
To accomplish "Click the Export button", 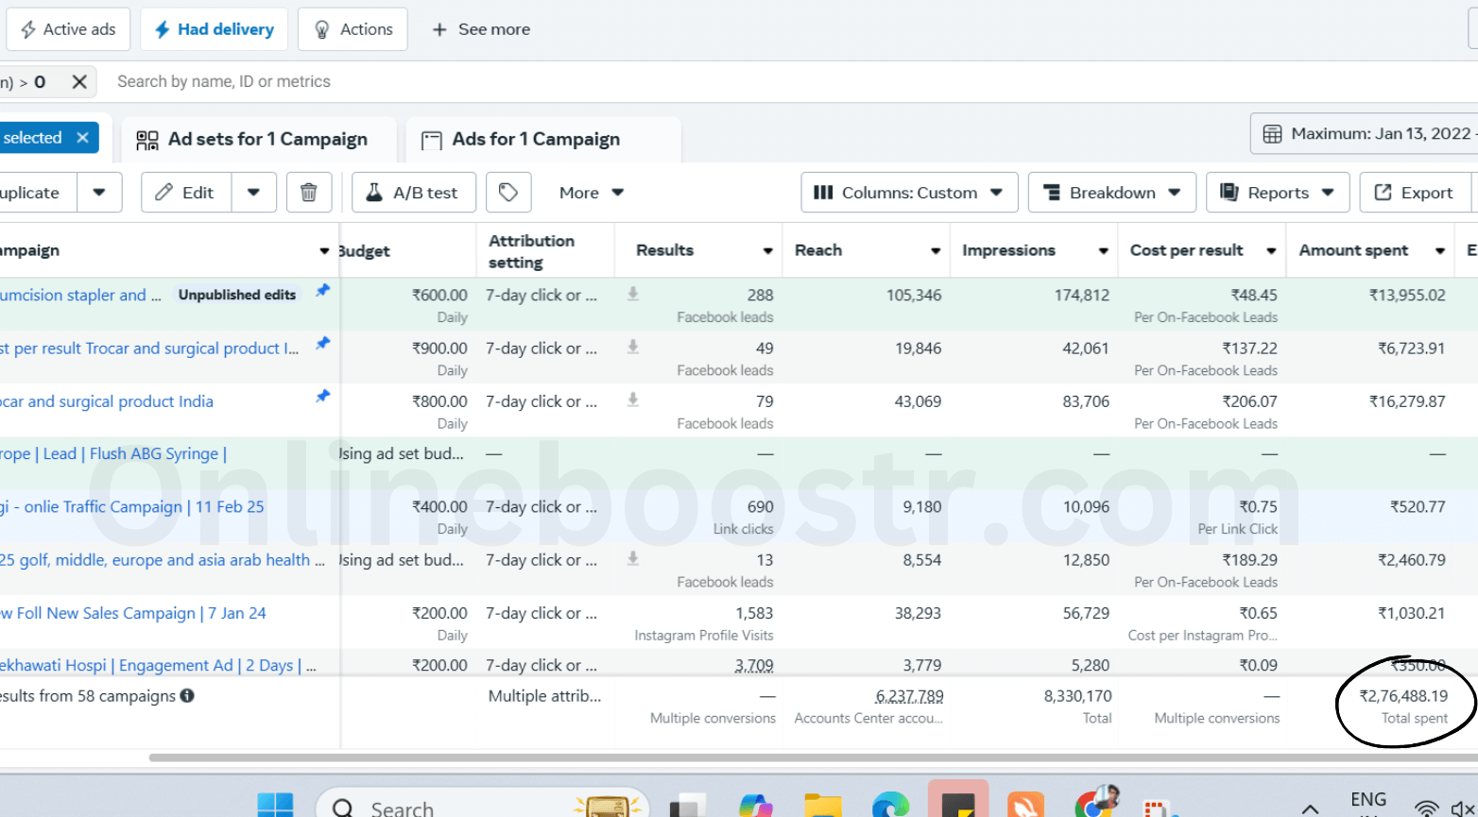I will point(1415,193).
